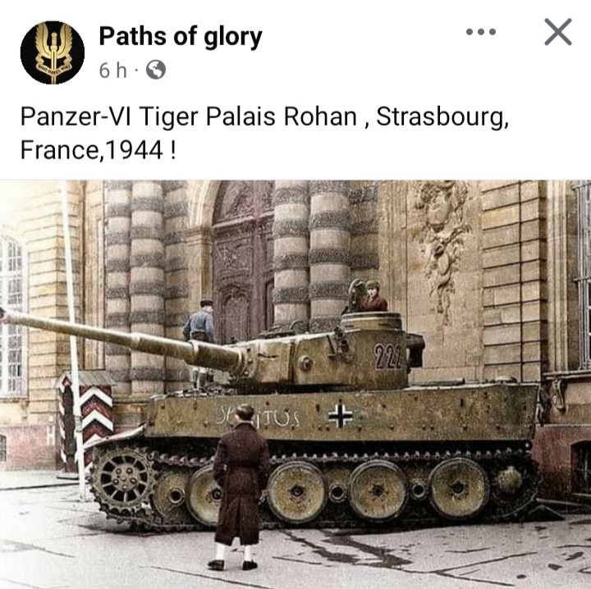Click the red and white striped sentry box
The image size is (591, 589).
[x=87, y=419]
